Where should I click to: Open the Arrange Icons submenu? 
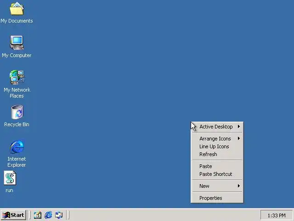pyautogui.click(x=217, y=139)
